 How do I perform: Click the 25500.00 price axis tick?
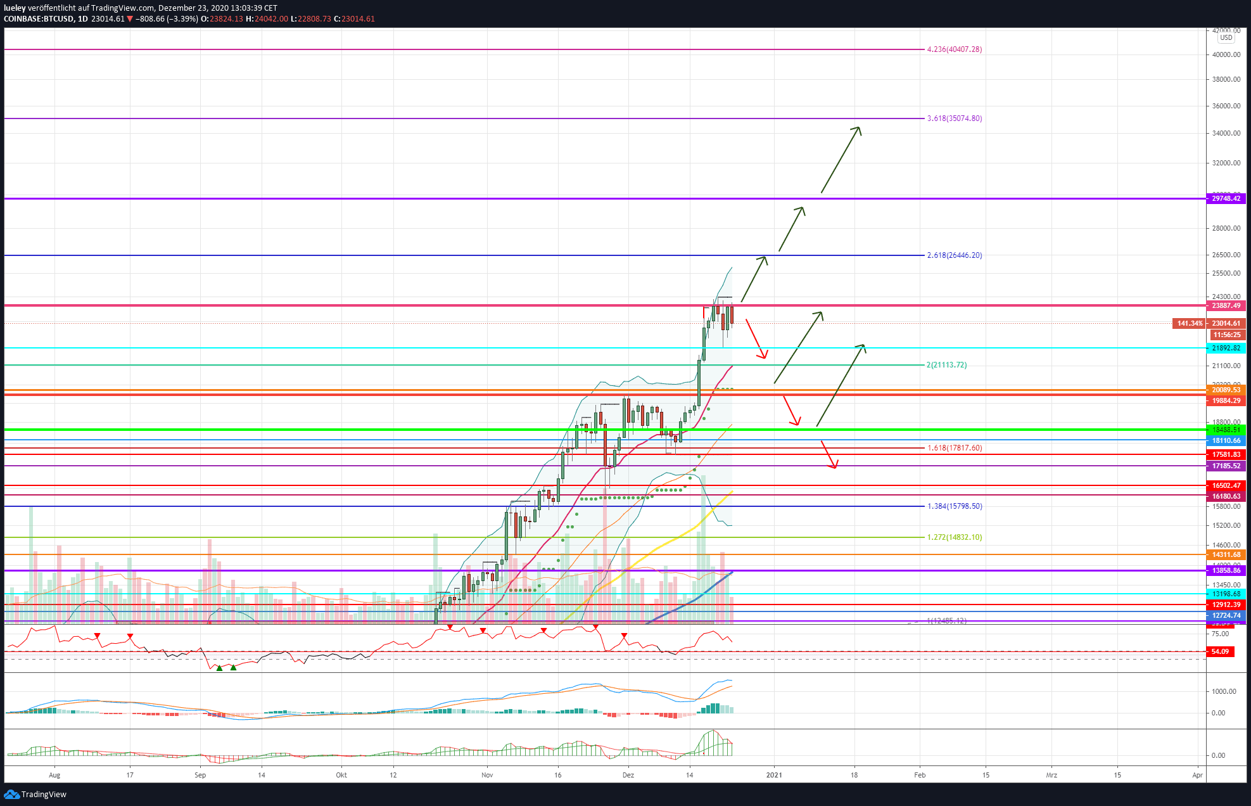(x=1226, y=273)
